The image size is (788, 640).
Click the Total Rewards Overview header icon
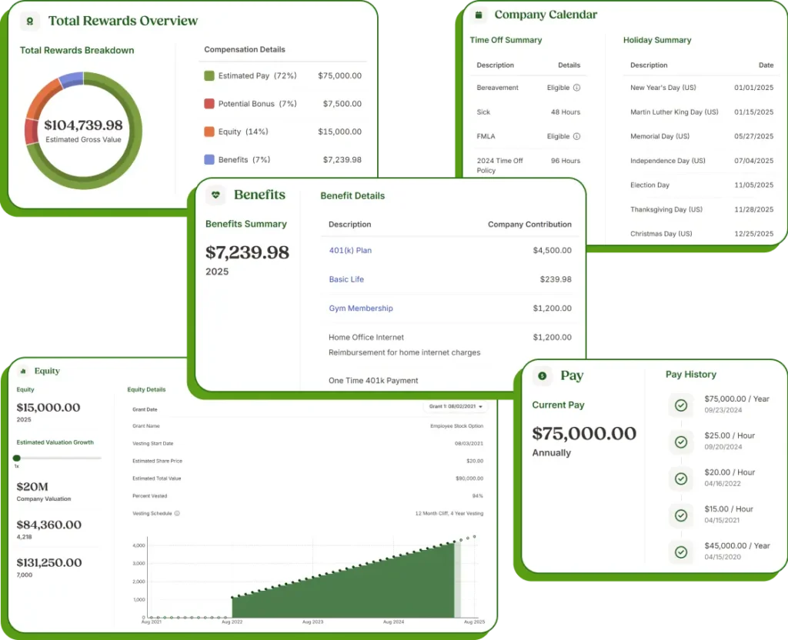(x=31, y=22)
